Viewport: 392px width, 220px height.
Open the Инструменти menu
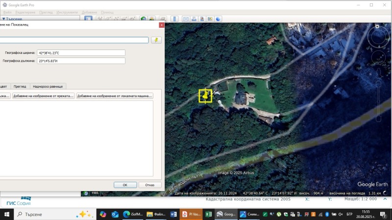click(x=66, y=12)
